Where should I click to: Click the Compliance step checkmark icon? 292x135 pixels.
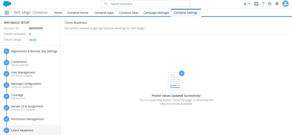point(7,63)
